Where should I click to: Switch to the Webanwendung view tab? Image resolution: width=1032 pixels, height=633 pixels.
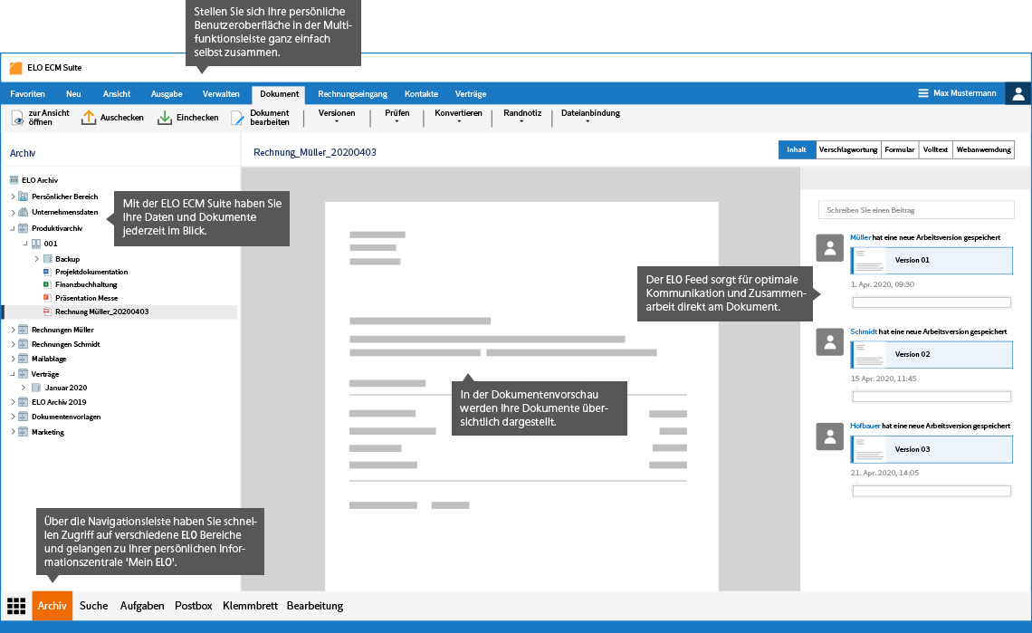pos(983,149)
